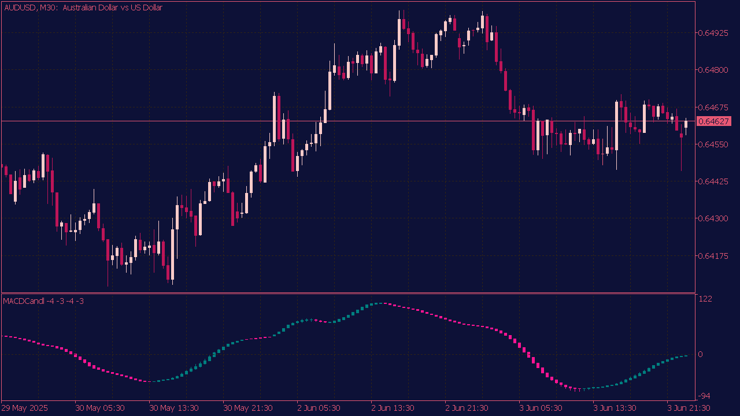The width and height of the screenshot is (740, 416).
Task: Click the 0.64800 price scale label
Action: [x=712, y=70]
